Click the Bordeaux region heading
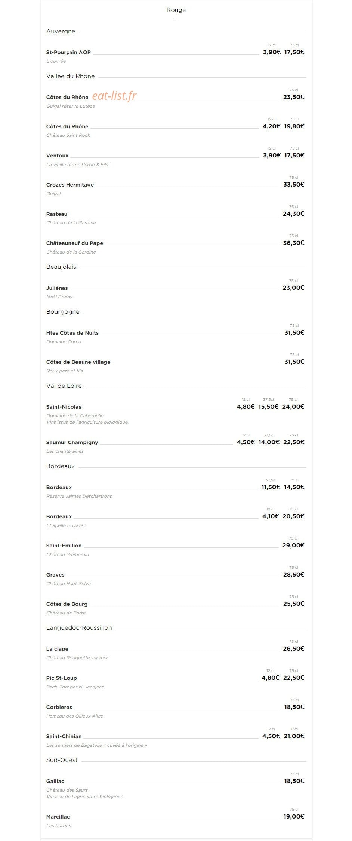352x841 pixels. pos(60,466)
